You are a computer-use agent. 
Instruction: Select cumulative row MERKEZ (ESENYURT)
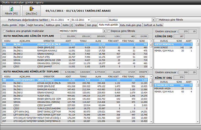pos(75,80)
